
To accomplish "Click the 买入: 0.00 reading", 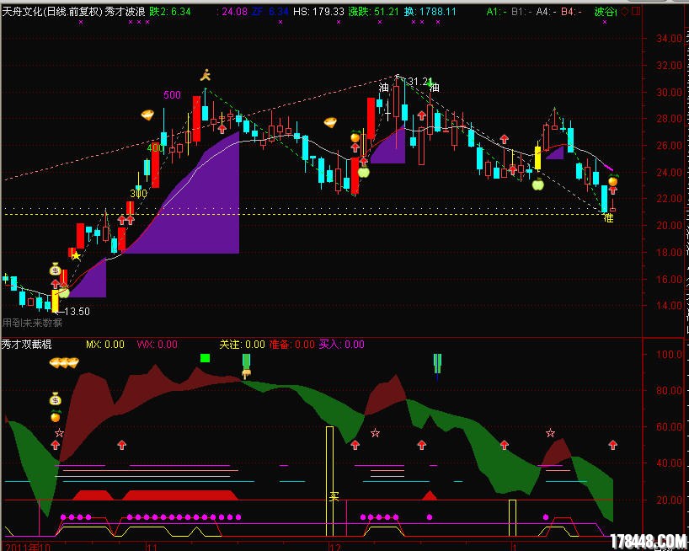I will tap(342, 344).
